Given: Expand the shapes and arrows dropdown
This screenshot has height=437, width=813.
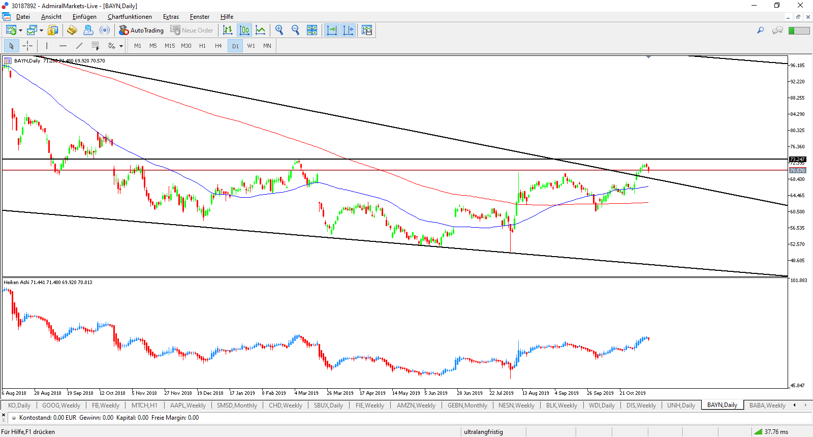Looking at the screenshot, I should [x=121, y=46].
